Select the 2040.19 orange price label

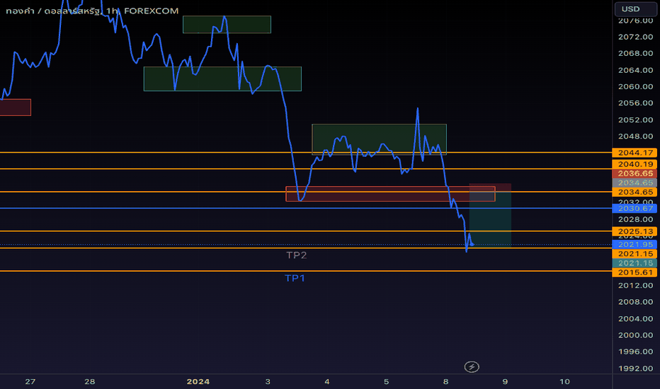coord(635,164)
